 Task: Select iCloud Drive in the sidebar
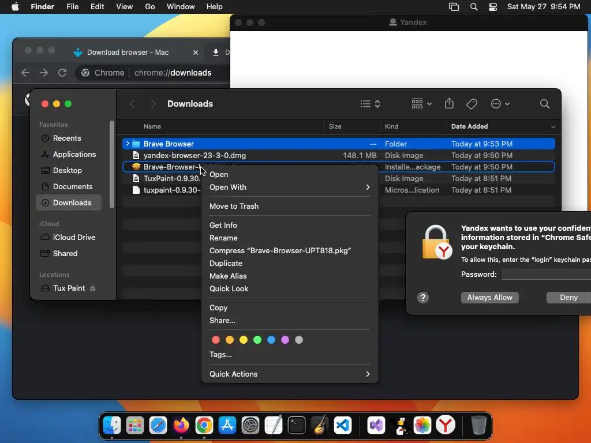coord(68,237)
